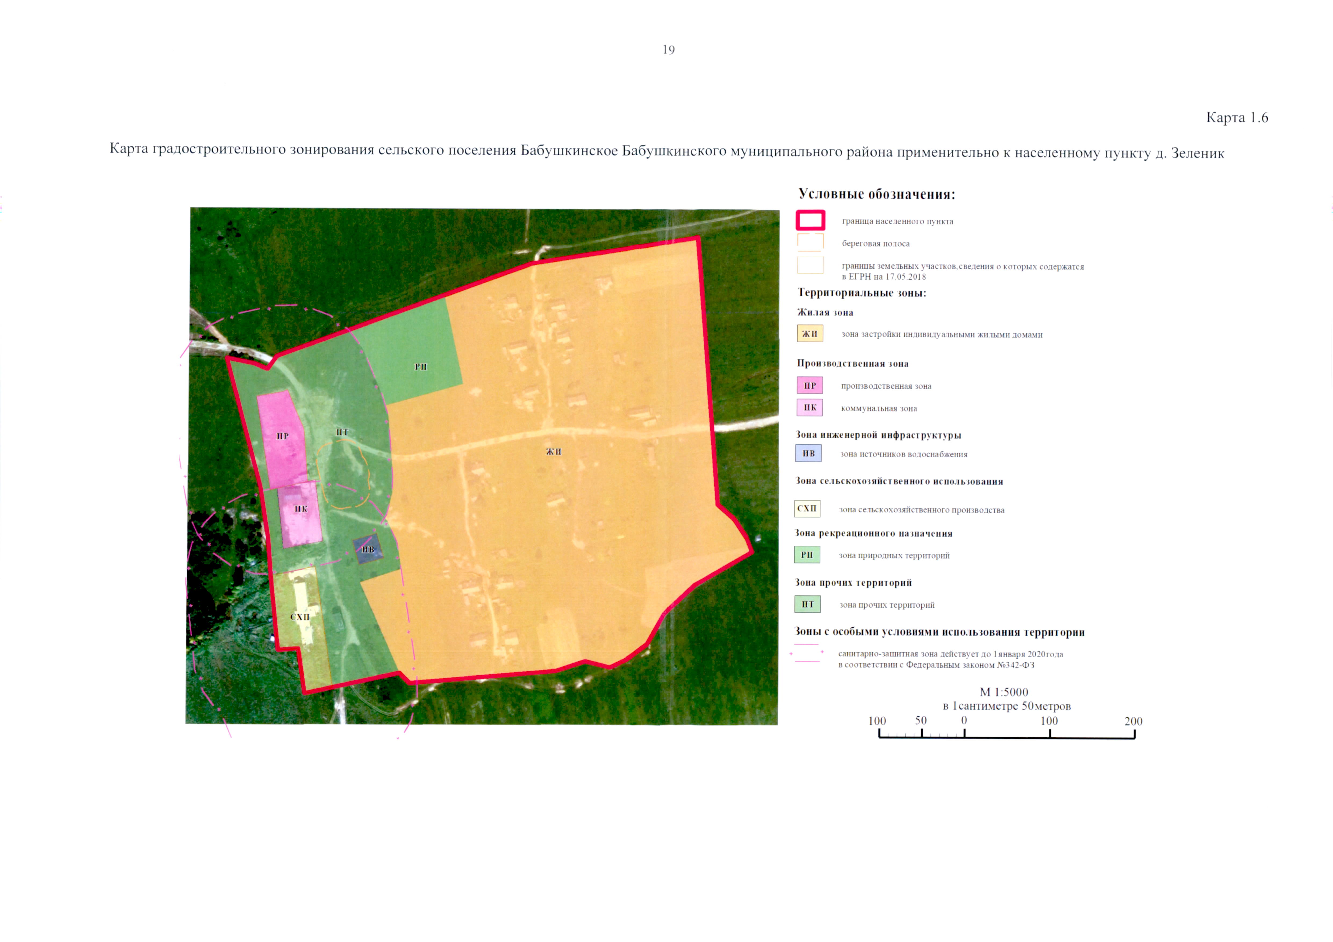Click the ЖИ label on the map
The height and width of the screenshot is (942, 1333).
(x=553, y=451)
